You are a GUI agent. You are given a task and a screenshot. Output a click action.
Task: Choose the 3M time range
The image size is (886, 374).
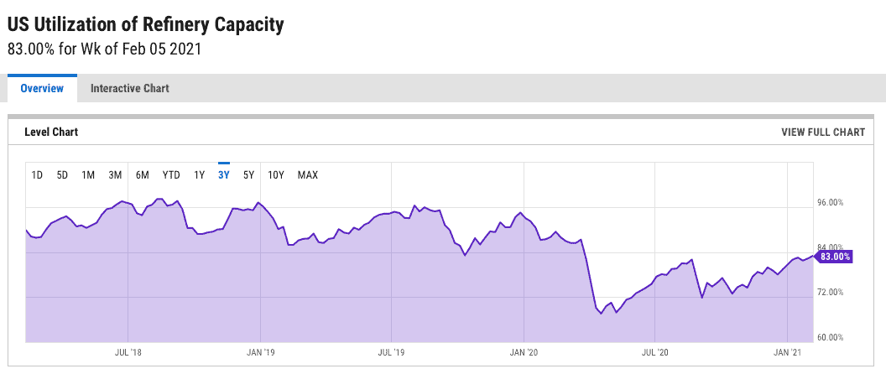115,175
